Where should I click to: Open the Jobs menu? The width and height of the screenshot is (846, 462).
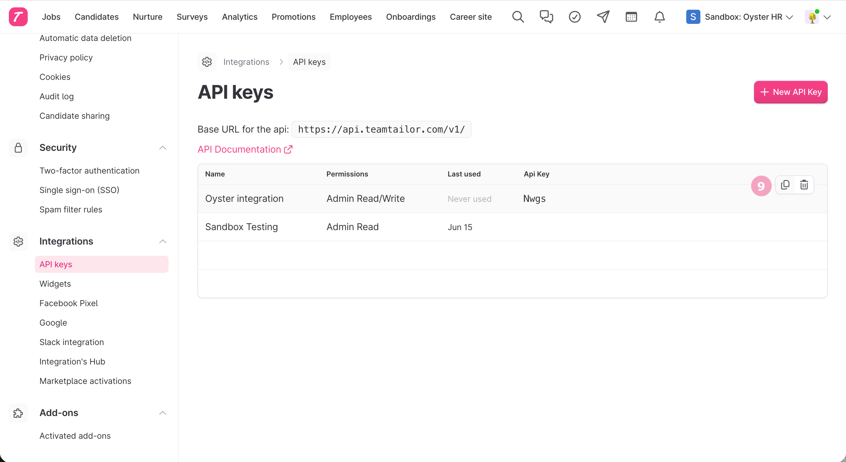pos(51,17)
